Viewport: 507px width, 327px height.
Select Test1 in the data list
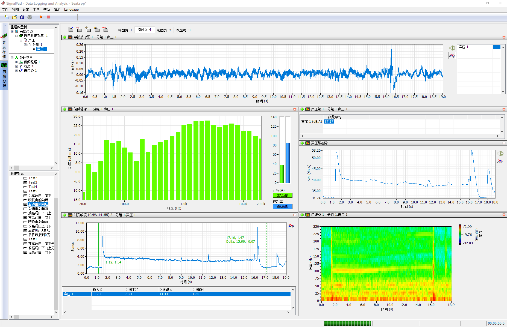click(x=33, y=239)
